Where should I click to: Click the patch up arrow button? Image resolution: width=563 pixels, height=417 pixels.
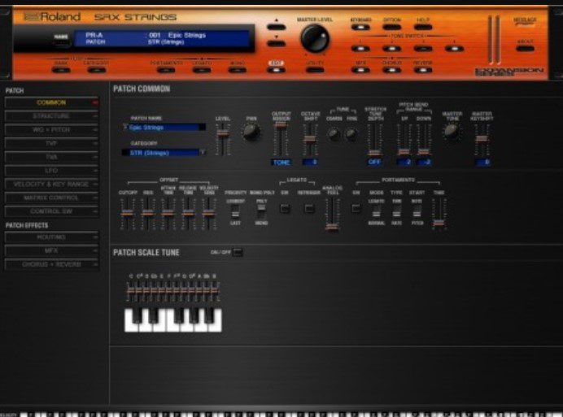click(x=276, y=27)
